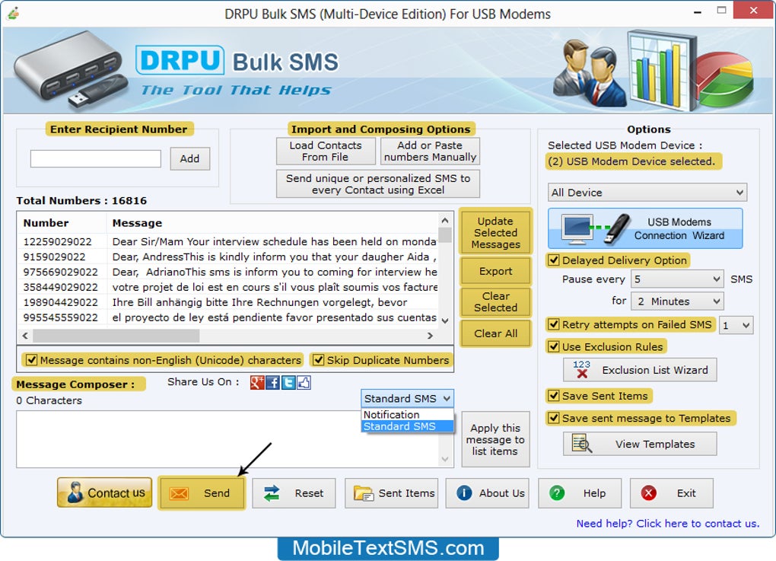Open the retry attempts count dropdown

tap(736, 325)
